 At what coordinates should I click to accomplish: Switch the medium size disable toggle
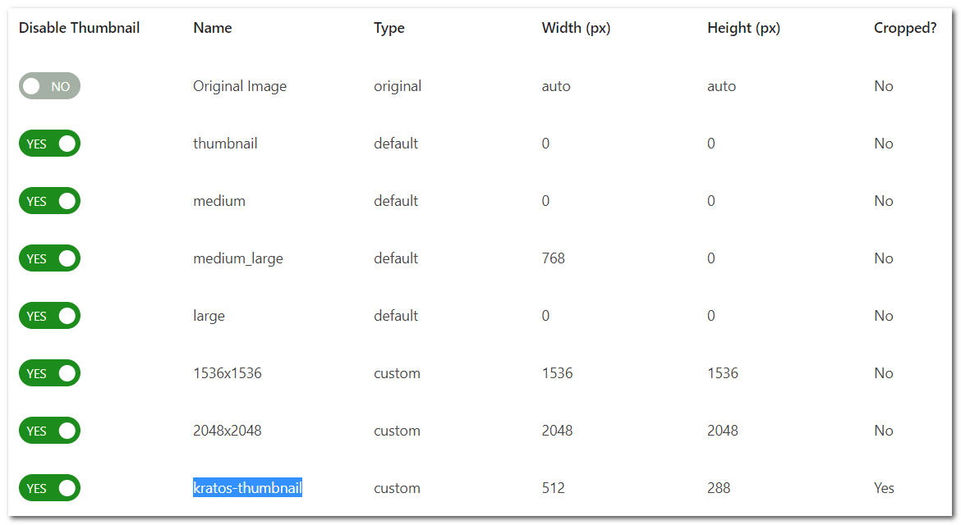49,201
